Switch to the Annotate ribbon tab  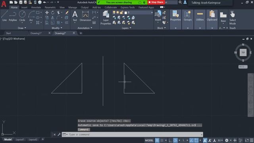pos(36,7)
